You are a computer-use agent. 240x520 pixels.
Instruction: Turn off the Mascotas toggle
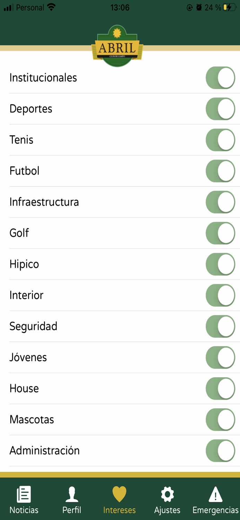pyautogui.click(x=220, y=419)
